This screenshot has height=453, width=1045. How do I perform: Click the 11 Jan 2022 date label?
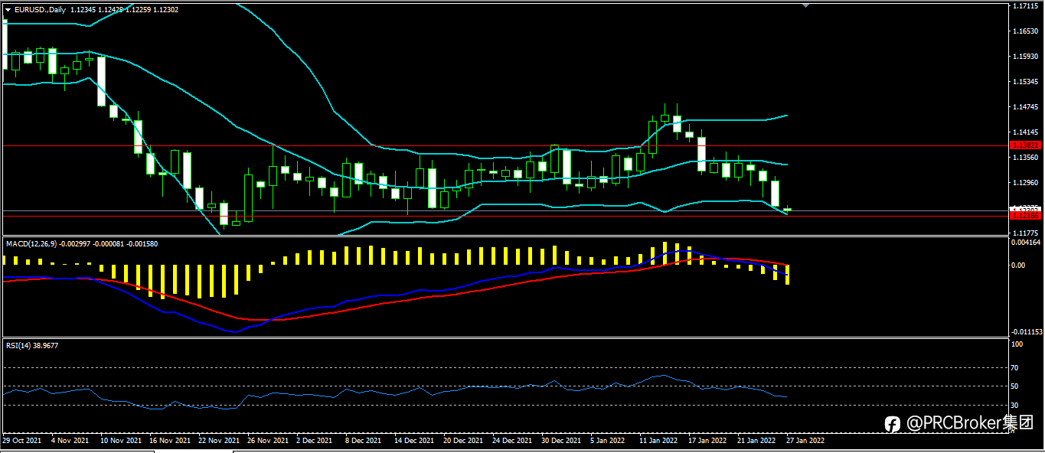point(658,440)
